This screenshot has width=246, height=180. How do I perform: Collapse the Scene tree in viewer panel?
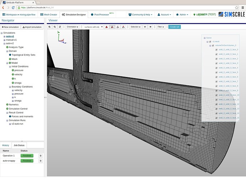(x=205, y=38)
